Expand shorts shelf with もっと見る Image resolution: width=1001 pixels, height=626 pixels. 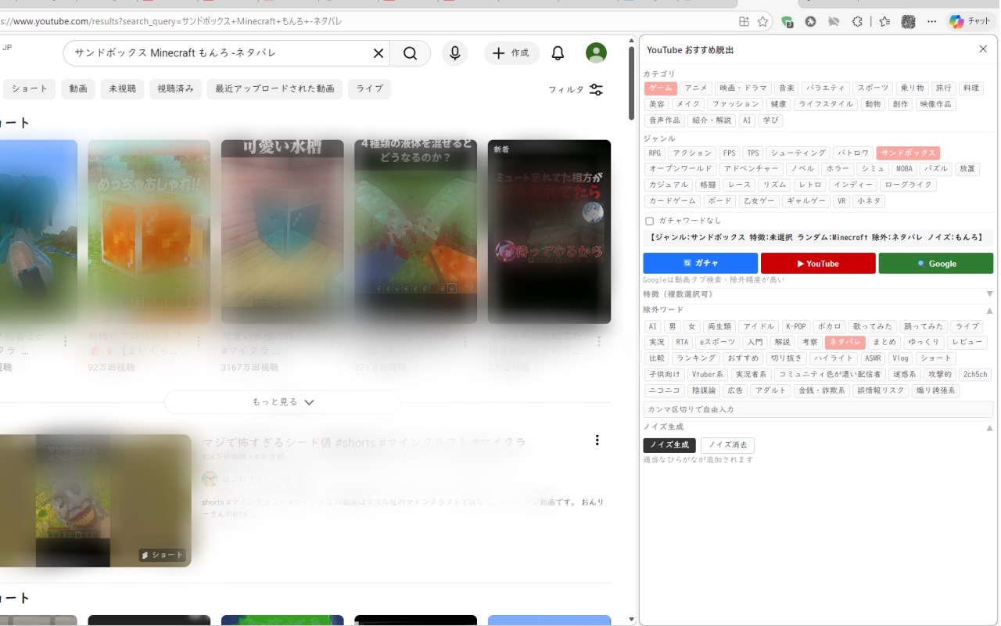(x=282, y=402)
